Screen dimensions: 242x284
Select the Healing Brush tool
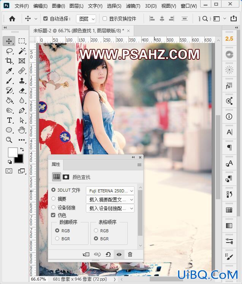pos(22,71)
